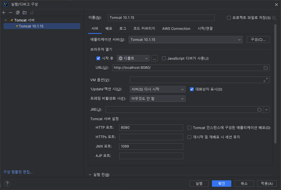The height and width of the screenshot is (190, 281).
Task: Create a new configuration folder
Action: tap(25, 13)
